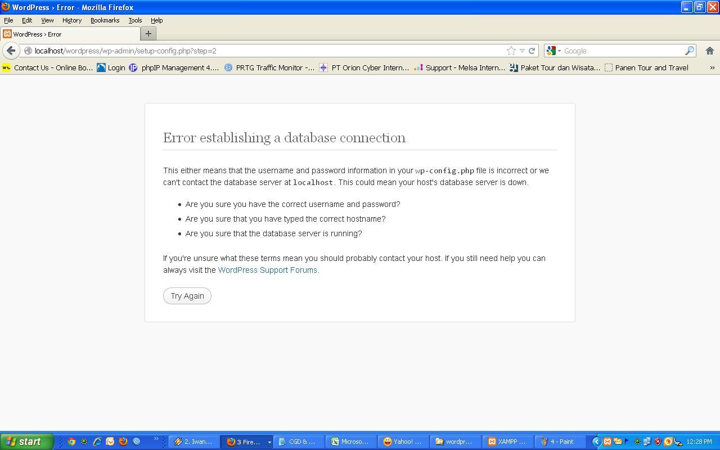
Task: Open the Google search engine dropdown
Action: (x=553, y=51)
